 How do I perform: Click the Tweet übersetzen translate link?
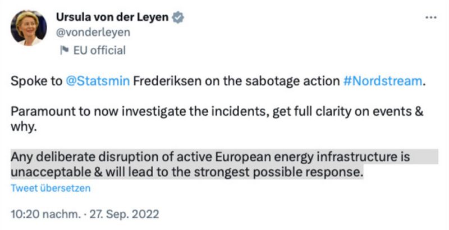click(51, 188)
